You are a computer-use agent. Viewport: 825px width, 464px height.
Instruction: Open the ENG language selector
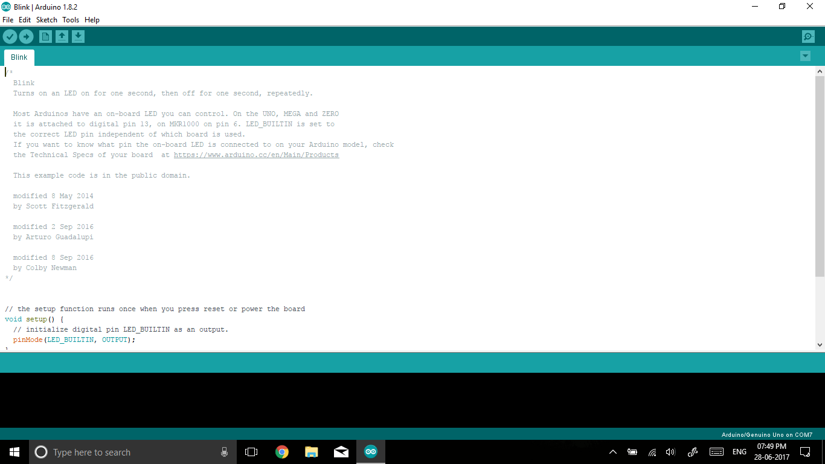point(739,451)
